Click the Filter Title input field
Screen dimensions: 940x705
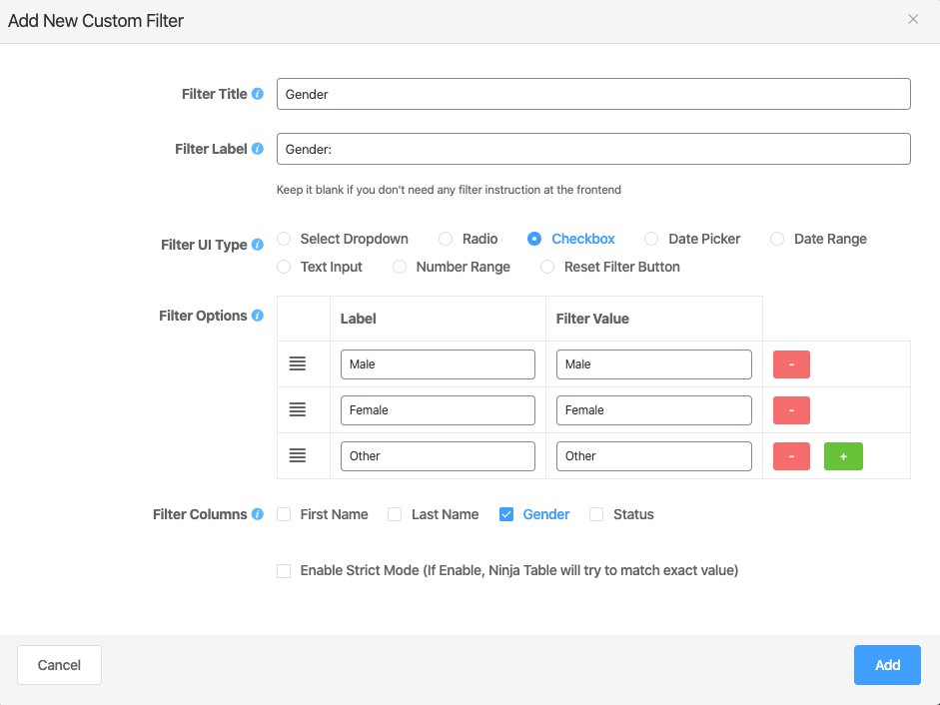(x=593, y=94)
